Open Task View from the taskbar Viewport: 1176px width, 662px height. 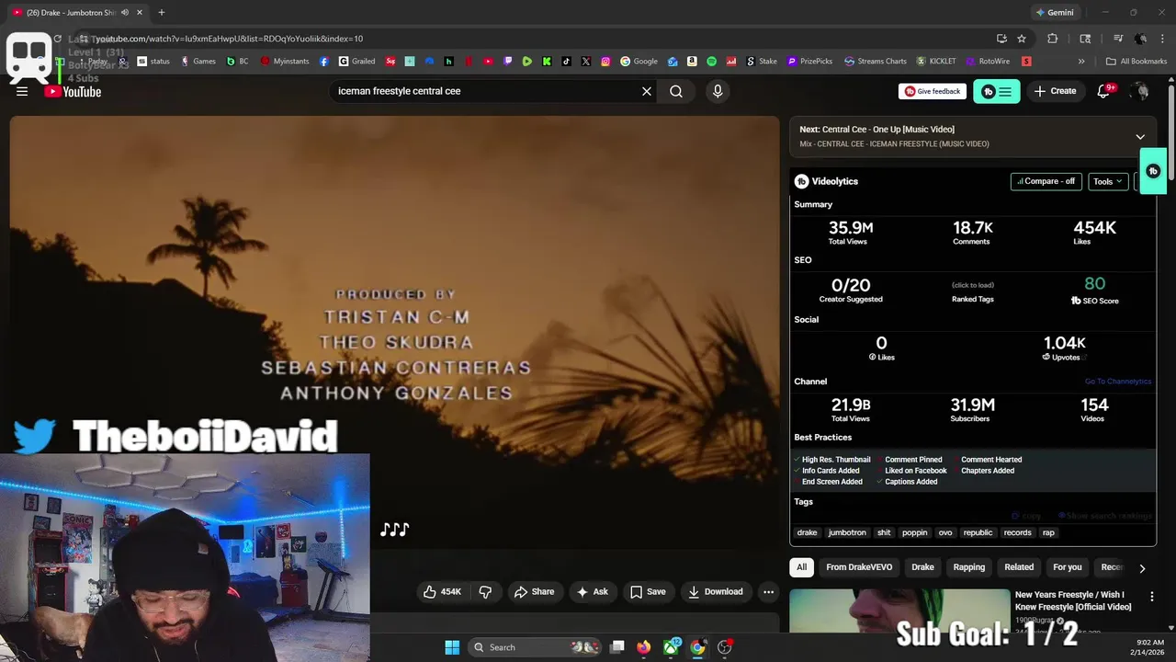tap(617, 647)
